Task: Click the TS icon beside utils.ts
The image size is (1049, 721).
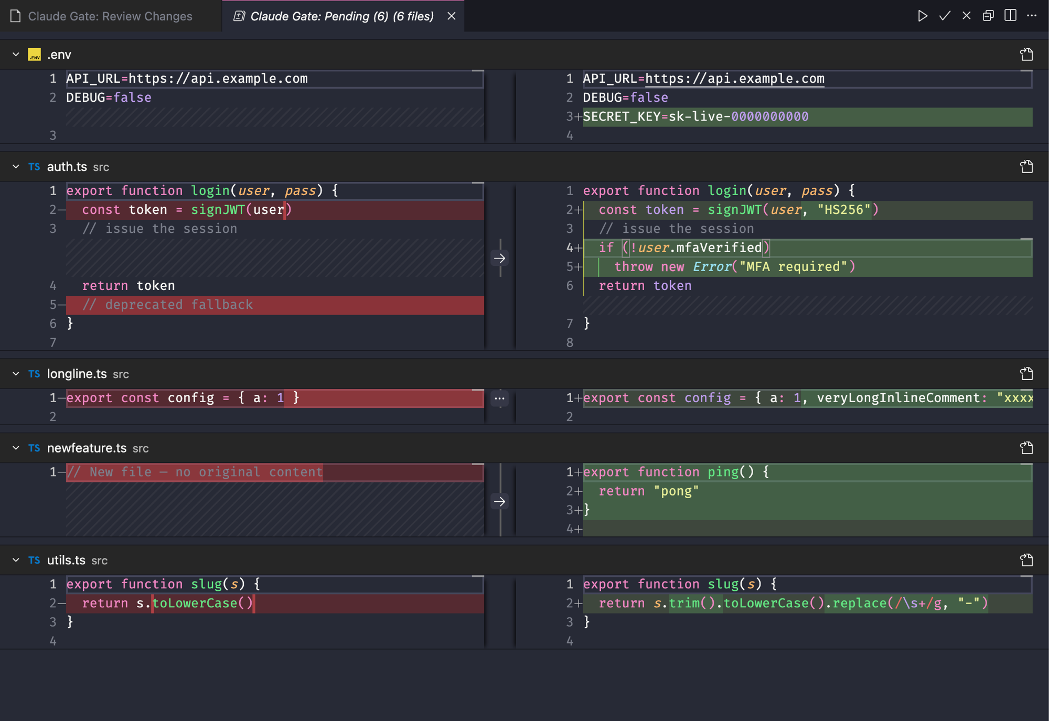Action: point(35,560)
